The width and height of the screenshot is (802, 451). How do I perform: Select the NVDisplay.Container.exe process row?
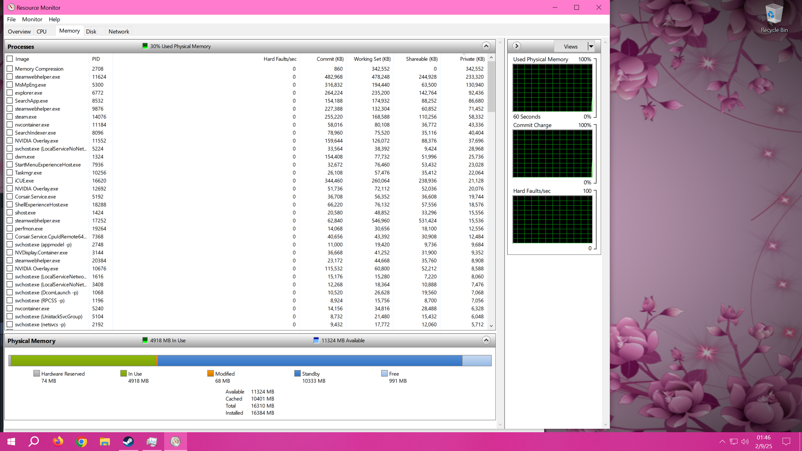click(246, 252)
